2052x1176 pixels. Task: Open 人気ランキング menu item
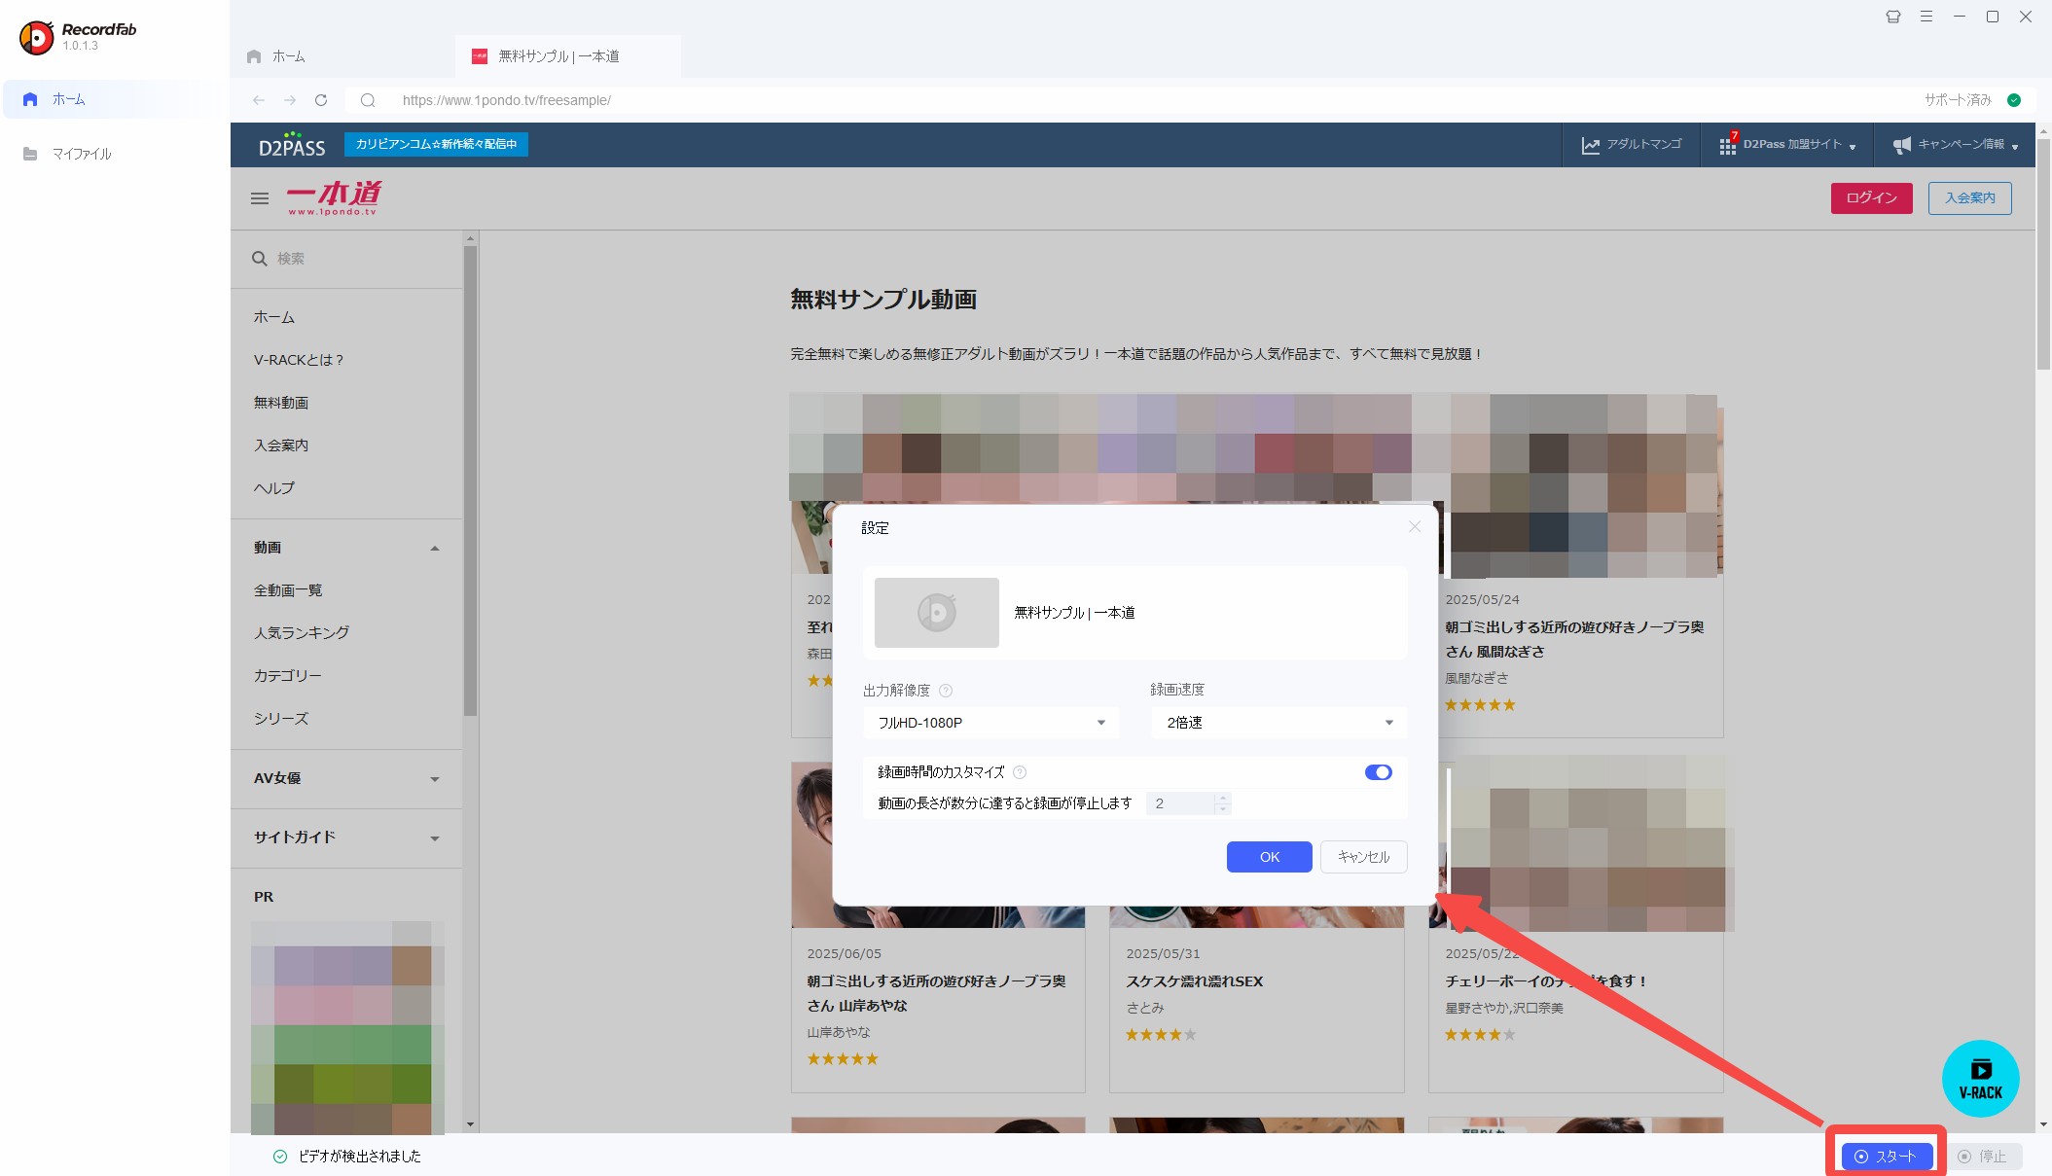click(x=302, y=633)
